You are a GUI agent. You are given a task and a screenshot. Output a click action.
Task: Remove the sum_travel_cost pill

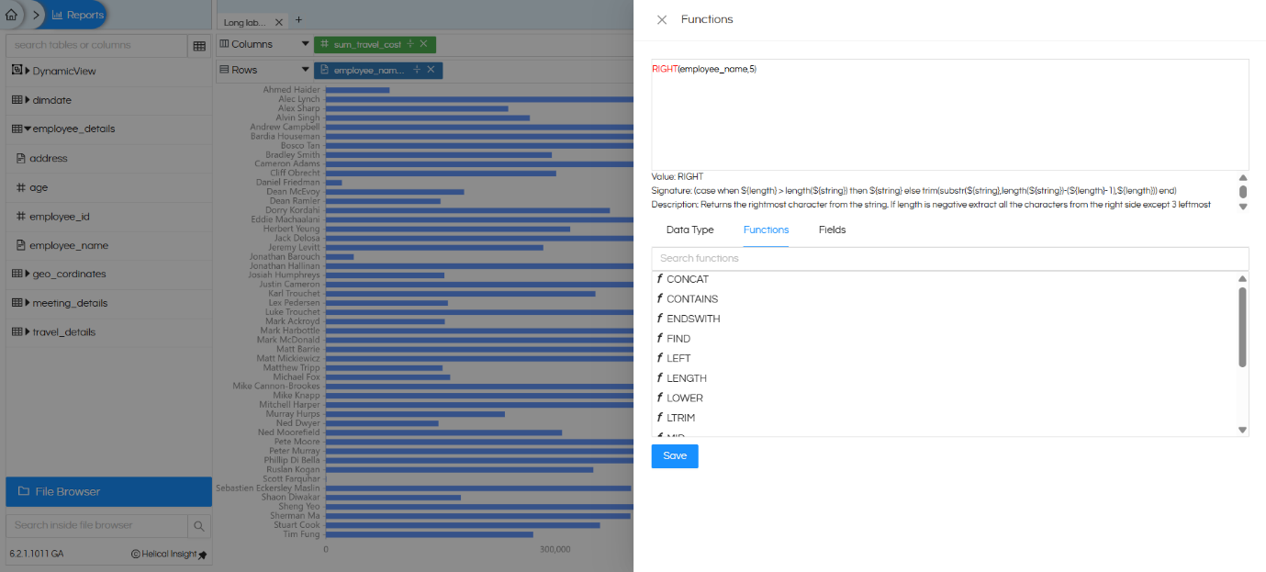point(423,44)
